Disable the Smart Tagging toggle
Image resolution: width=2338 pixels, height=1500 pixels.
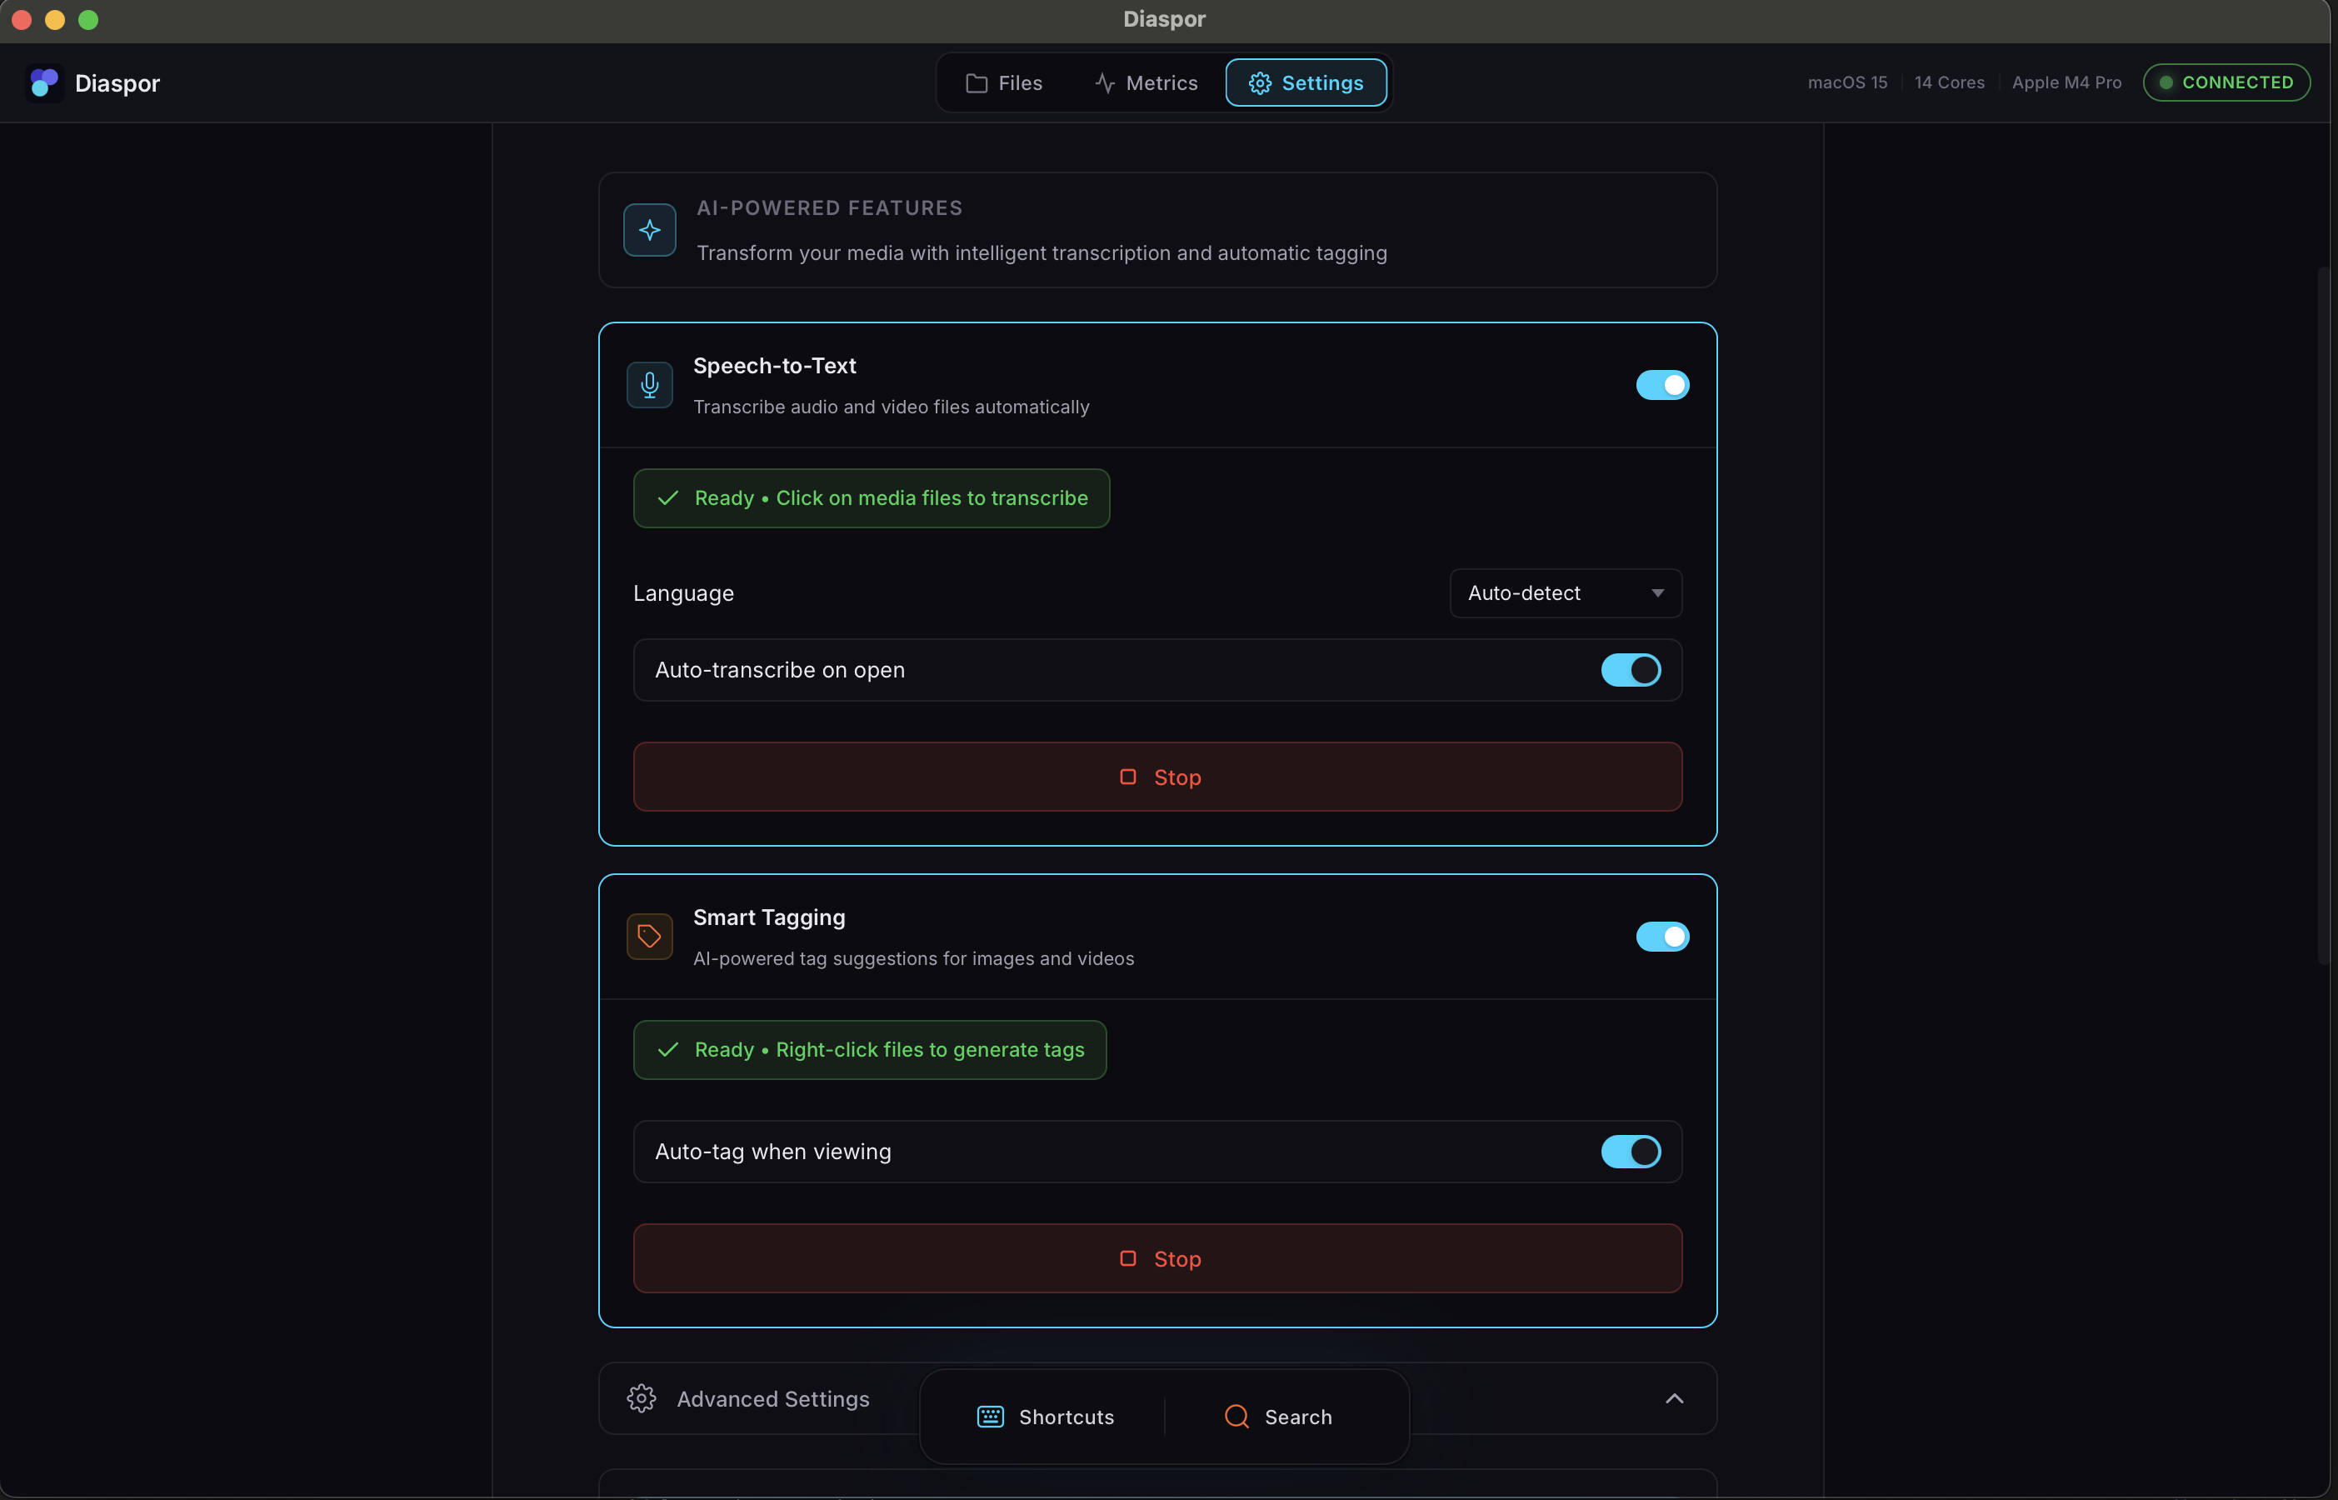click(1662, 936)
